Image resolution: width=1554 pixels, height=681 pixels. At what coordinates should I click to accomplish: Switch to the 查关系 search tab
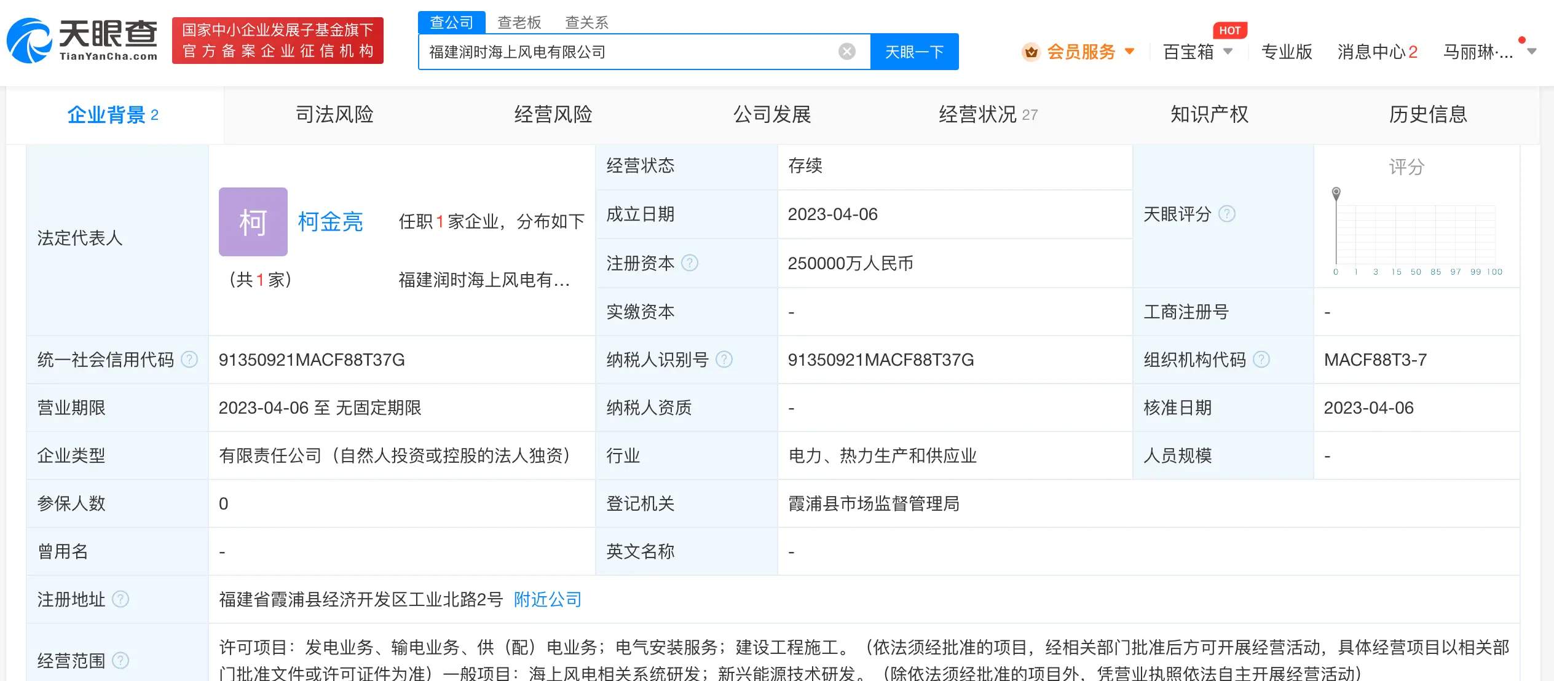[x=587, y=23]
